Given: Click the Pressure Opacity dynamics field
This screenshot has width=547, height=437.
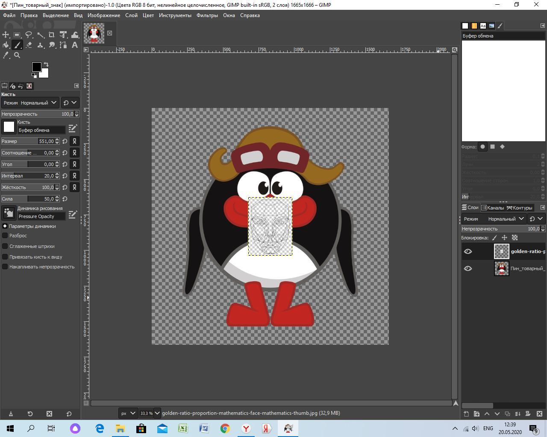Looking at the screenshot, I should pos(41,216).
